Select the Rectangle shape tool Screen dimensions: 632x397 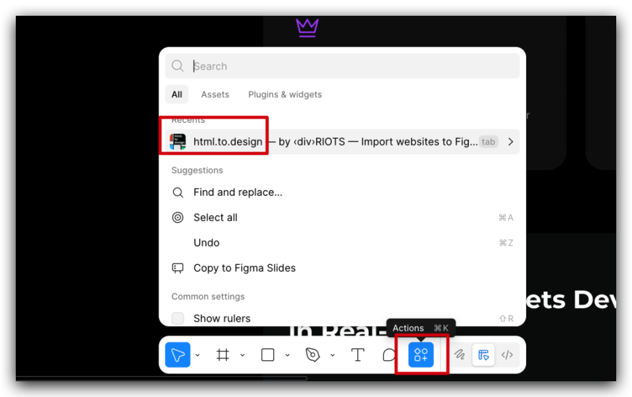pyautogui.click(x=268, y=355)
